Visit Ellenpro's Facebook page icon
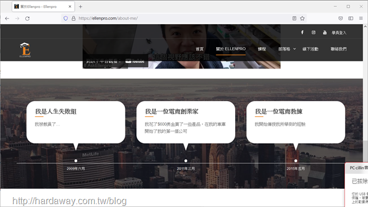The image size is (368, 207). pyautogui.click(x=302, y=32)
